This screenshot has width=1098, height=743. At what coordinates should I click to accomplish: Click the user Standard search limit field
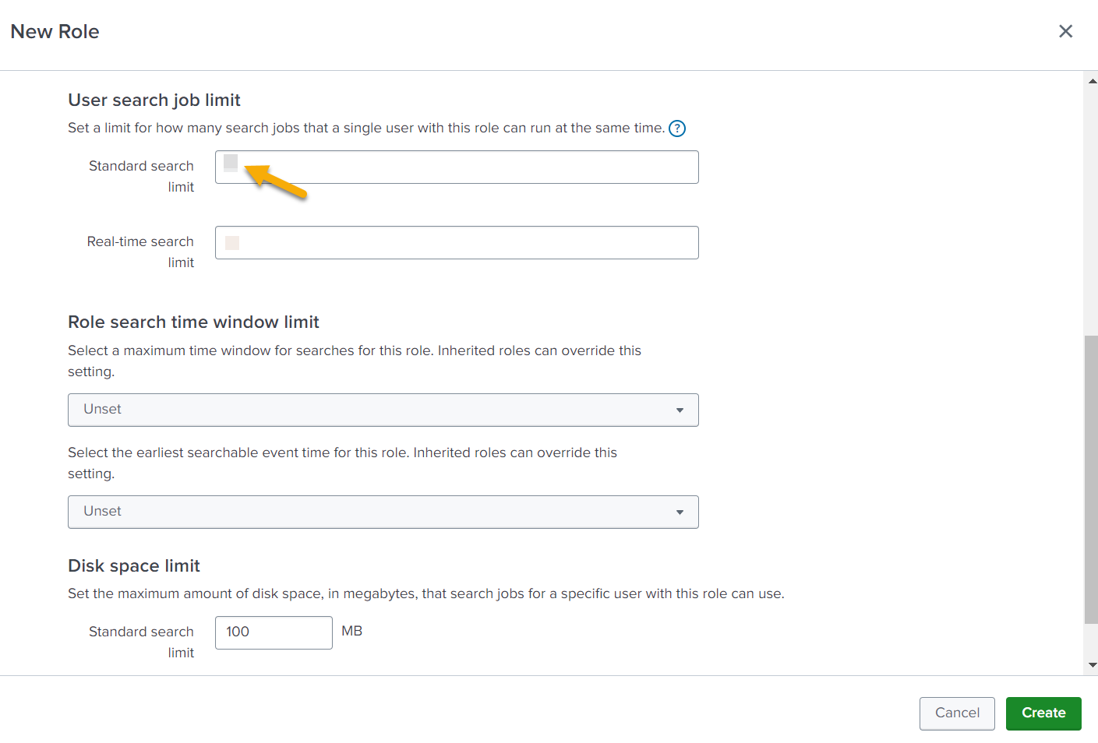pyautogui.click(x=457, y=167)
